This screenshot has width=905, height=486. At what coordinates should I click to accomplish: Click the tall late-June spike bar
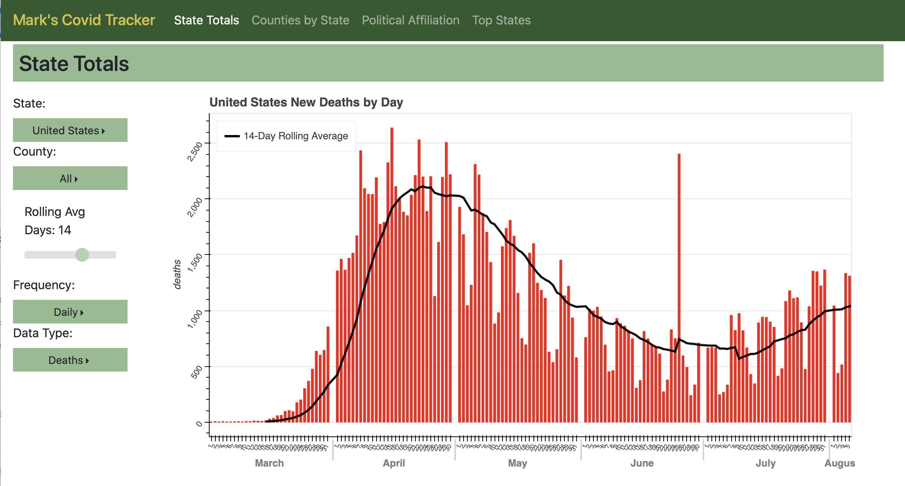pos(679,288)
